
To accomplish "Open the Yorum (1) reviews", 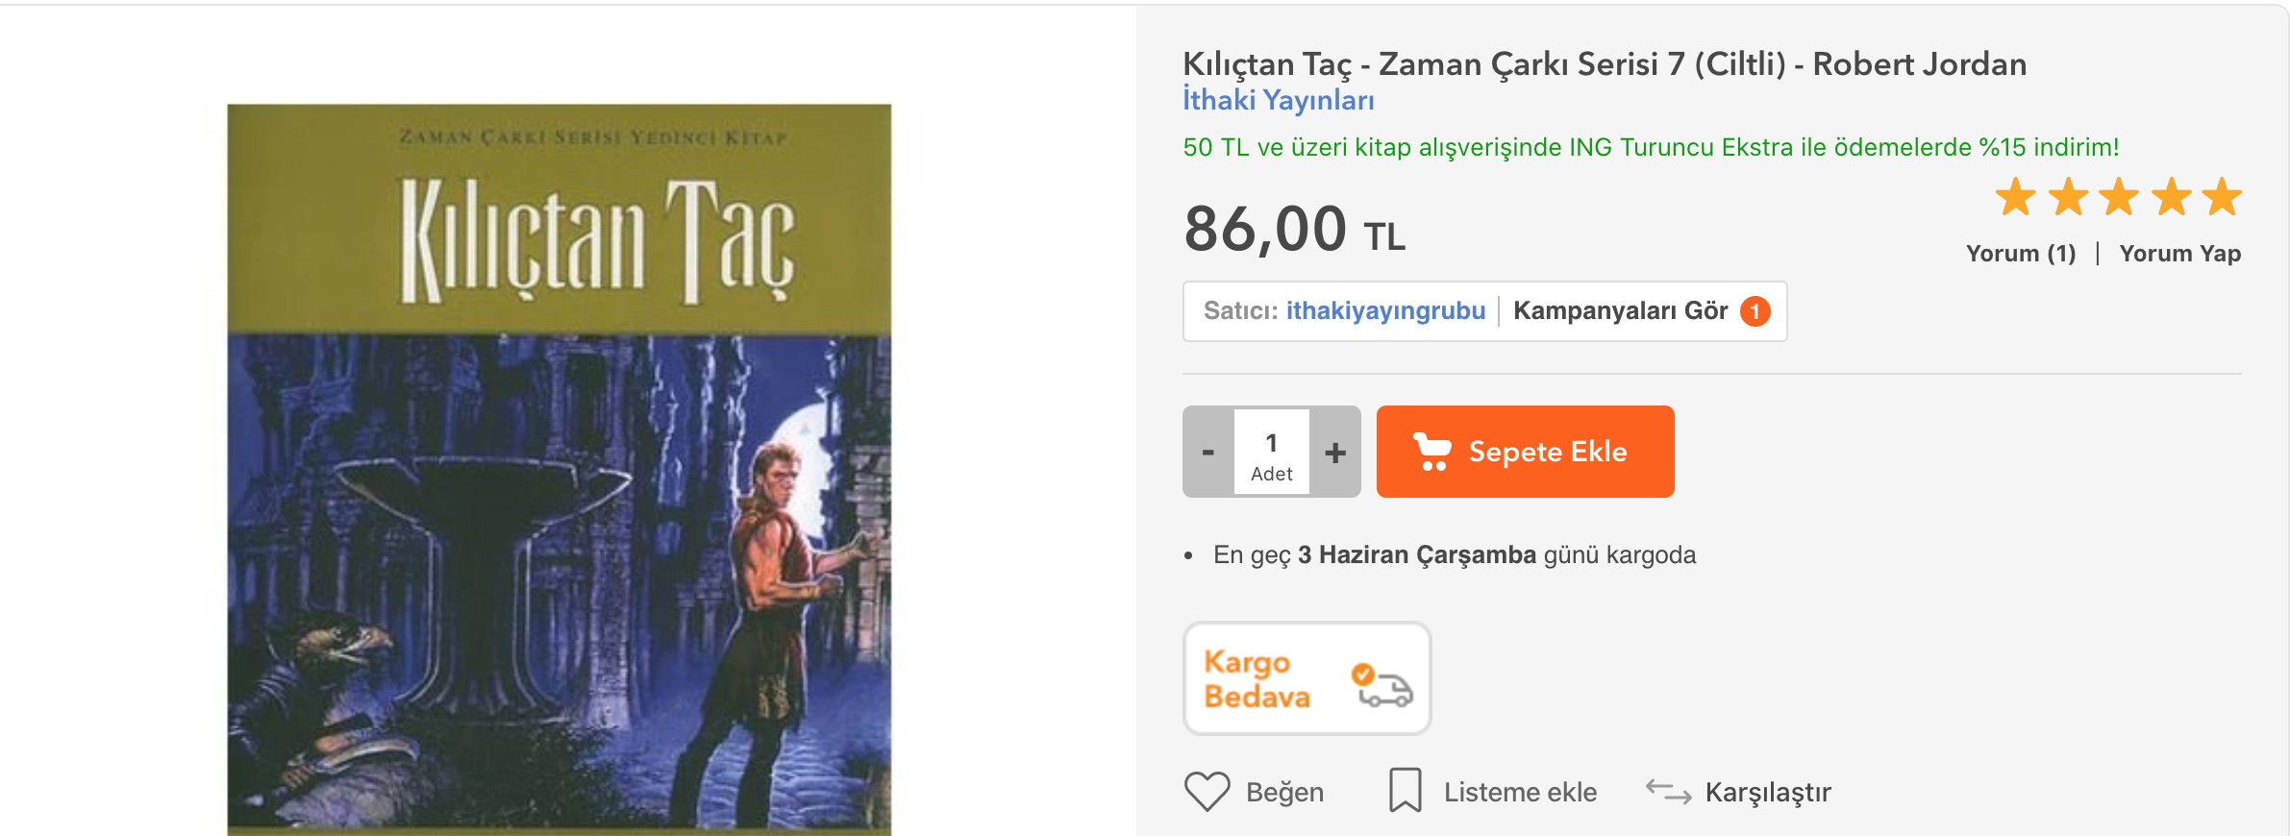I will pos(2021,254).
